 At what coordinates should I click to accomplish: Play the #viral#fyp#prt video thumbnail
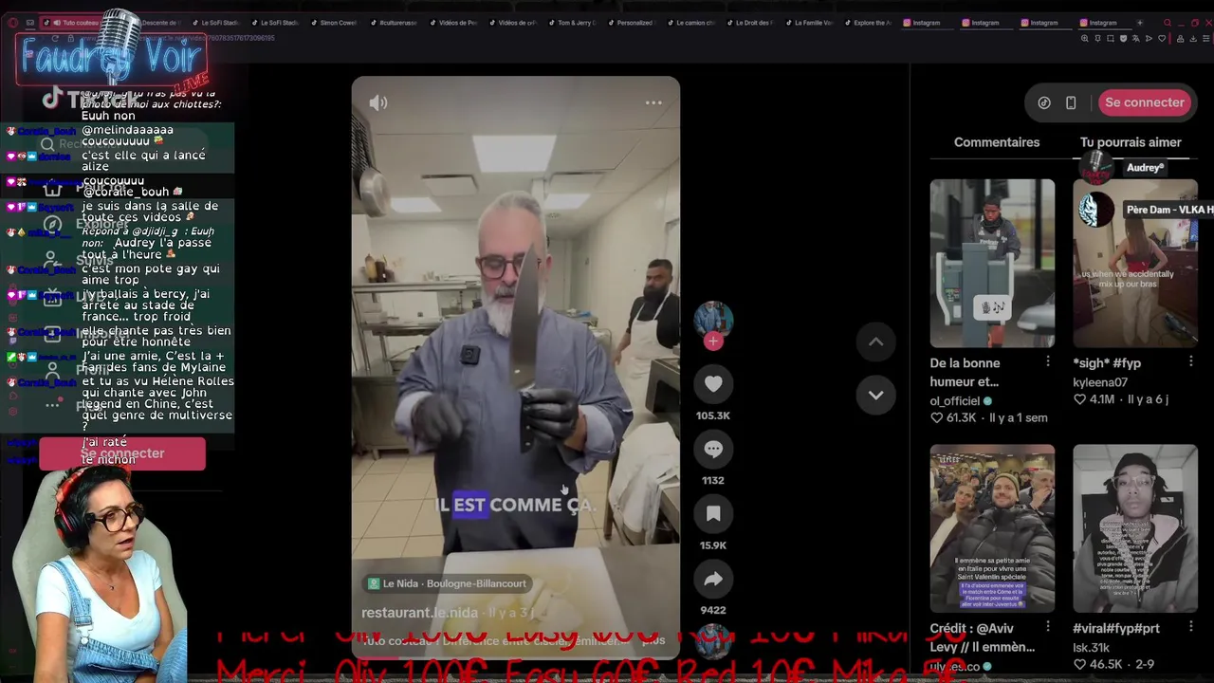click(1135, 528)
